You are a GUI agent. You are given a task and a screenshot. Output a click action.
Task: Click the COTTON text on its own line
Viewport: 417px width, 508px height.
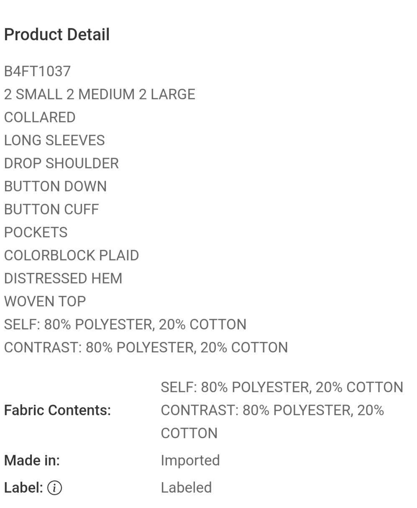tap(189, 433)
